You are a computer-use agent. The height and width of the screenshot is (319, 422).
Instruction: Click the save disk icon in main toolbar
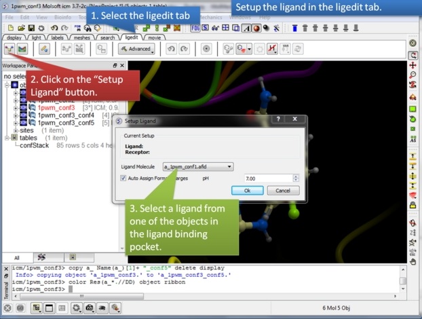(x=31, y=28)
